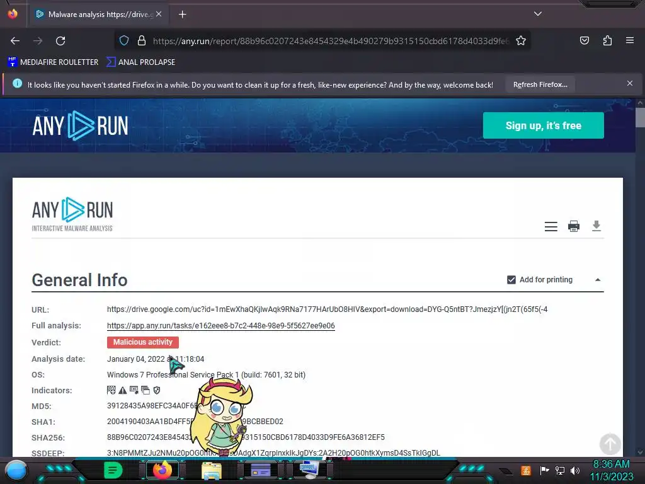
Task: Open the Windows Start orb
Action: coord(16,470)
